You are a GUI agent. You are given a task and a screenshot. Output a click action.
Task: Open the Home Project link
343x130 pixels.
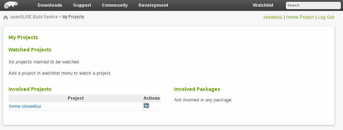300,17
